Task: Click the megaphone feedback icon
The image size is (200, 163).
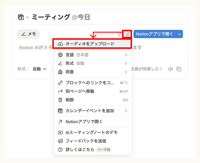Action: click(60, 141)
